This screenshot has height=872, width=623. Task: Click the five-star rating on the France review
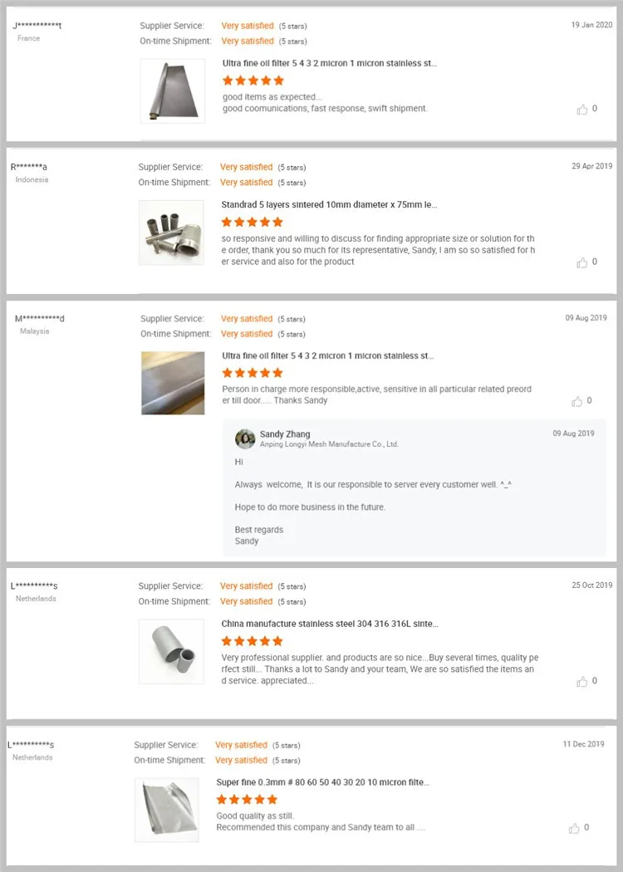pyautogui.click(x=253, y=81)
